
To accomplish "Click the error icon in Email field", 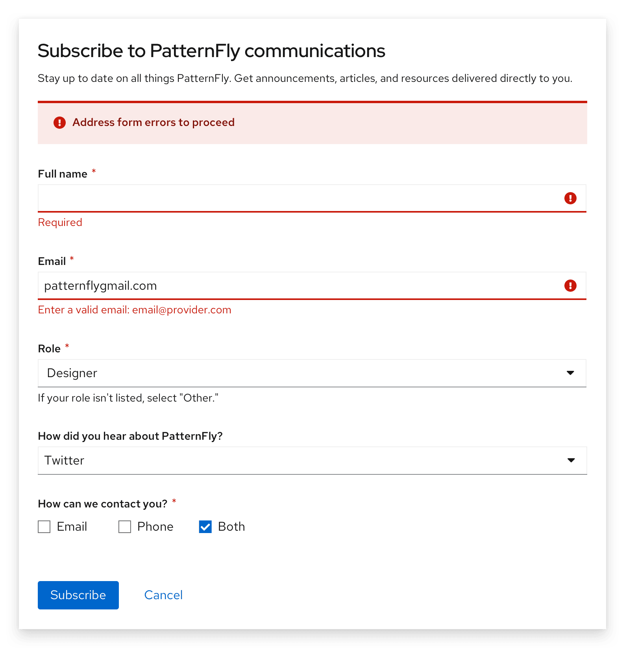I will point(570,286).
